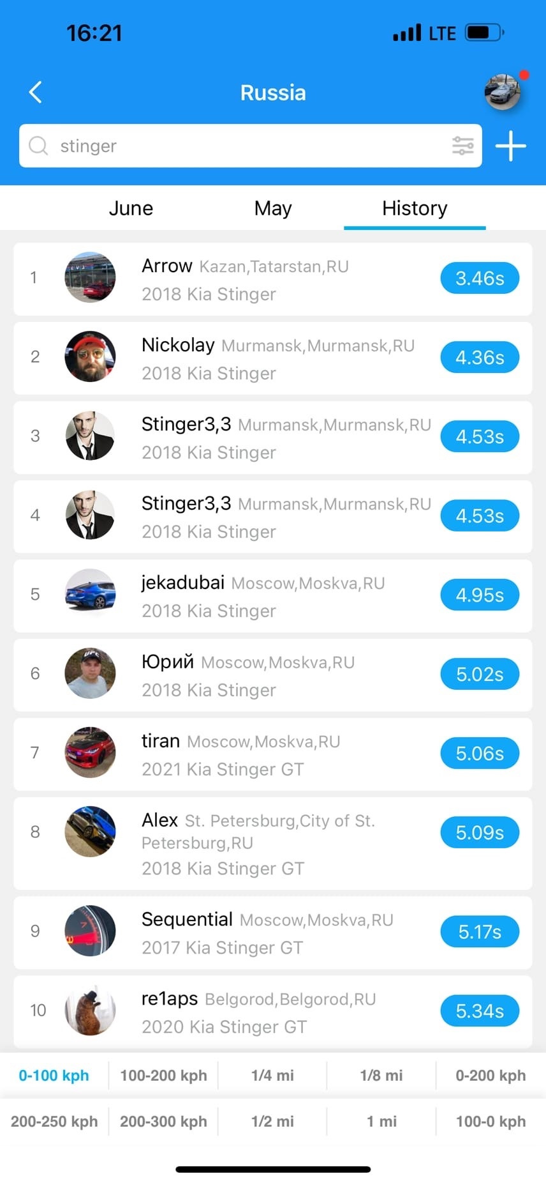Tap the back arrow icon

pos(36,93)
